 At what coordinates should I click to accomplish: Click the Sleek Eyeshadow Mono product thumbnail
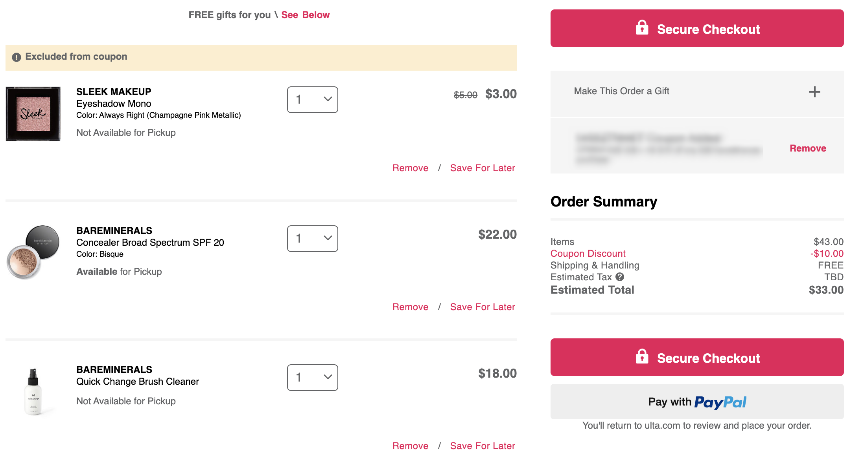pos(33,114)
